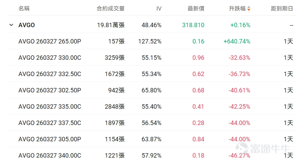
Task: Click IV cell 55.40%
Action: pos(152,107)
